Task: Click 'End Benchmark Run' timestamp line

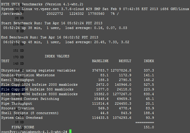Action: click(50, 37)
